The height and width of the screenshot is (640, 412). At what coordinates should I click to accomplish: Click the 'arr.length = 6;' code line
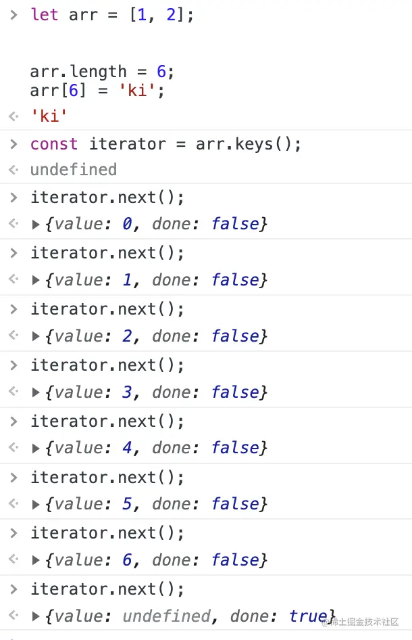(x=103, y=72)
